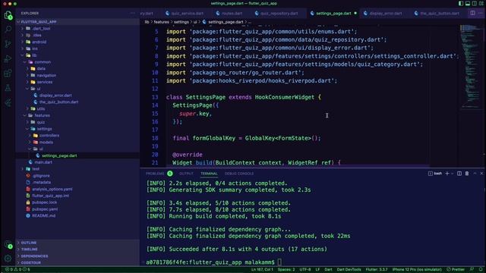Click the Prettier status bar item

[x=456, y=270]
